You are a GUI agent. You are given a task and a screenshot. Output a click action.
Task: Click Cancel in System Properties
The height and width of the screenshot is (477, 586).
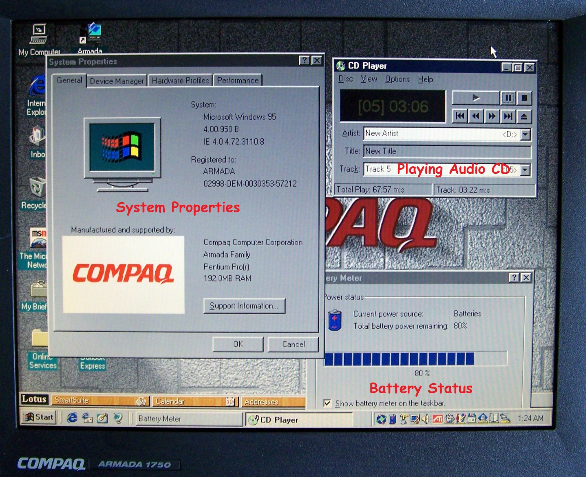coord(293,344)
